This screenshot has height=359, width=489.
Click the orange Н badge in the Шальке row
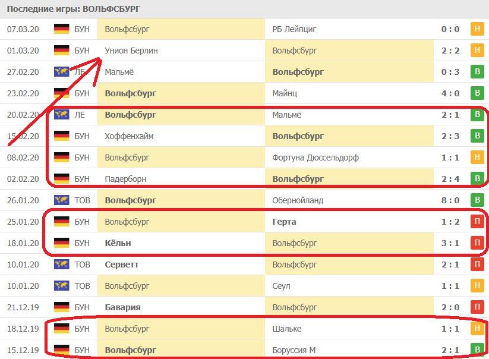coord(476,329)
